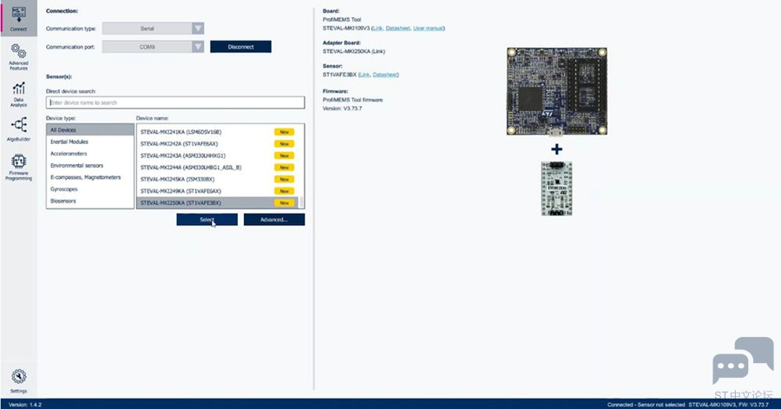Select Biosensors device type
Viewport: 781px width, 409px height.
click(x=90, y=201)
